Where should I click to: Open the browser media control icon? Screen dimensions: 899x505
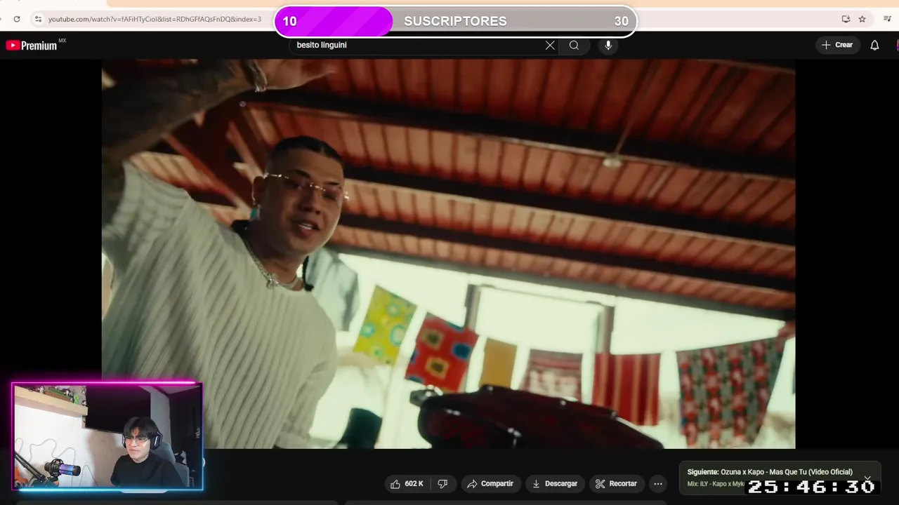(x=887, y=19)
